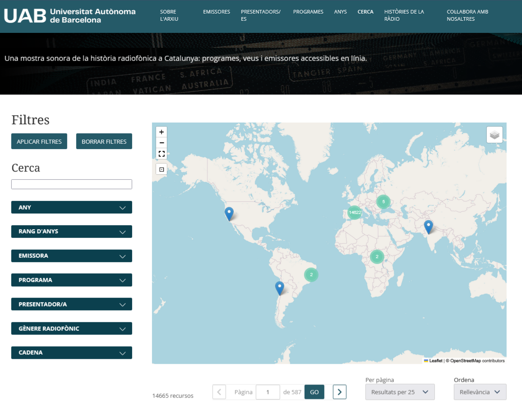Screen dimensions: 522x414
Task: Expand the EMISSORA filter section
Action: pos(71,256)
